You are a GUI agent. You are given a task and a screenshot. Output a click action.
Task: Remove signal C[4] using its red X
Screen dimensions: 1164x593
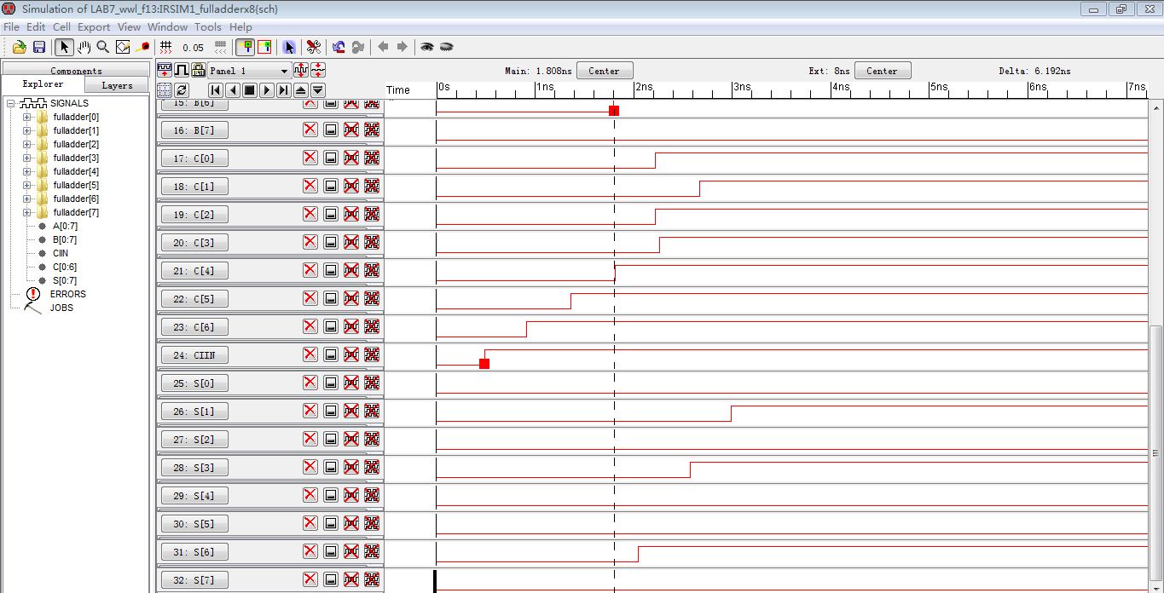coord(310,270)
